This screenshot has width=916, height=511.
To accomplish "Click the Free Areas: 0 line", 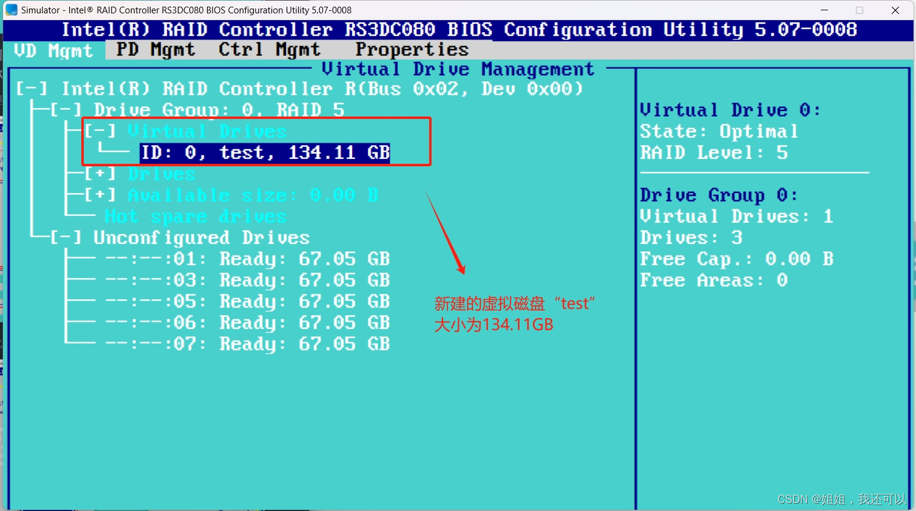I will (x=714, y=280).
